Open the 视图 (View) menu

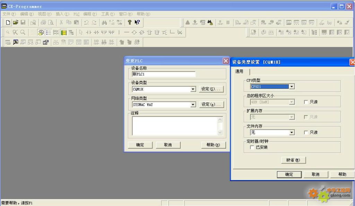(x=45, y=14)
